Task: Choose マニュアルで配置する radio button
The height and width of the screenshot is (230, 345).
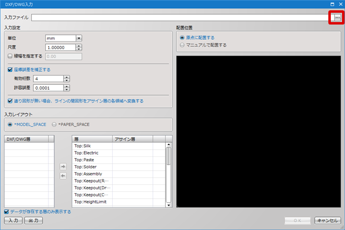Action: (182, 45)
